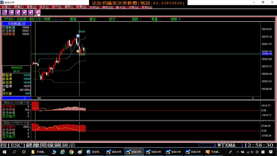Step back one bar with left arrow icon
The width and height of the screenshot is (277, 156).
pos(18,12)
